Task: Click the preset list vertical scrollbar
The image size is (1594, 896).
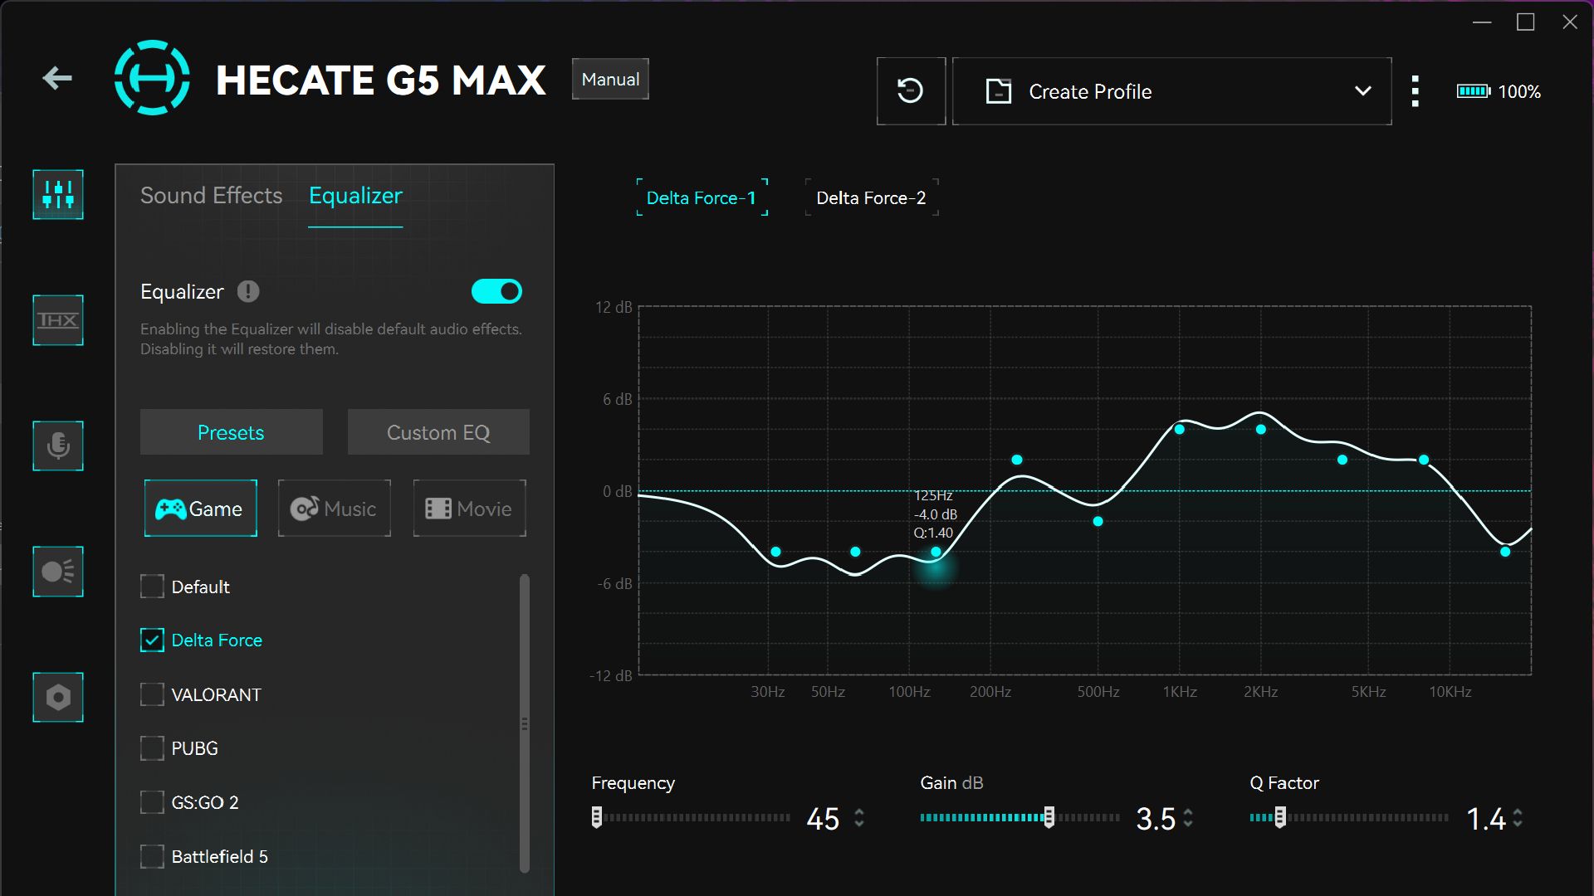Action: [525, 723]
